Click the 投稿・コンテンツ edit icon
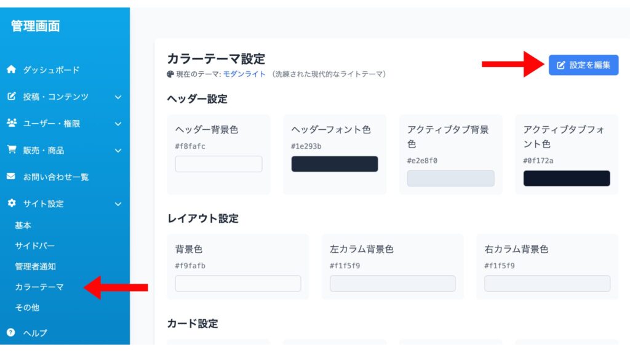Image resolution: width=630 pixels, height=352 pixels. point(11,97)
